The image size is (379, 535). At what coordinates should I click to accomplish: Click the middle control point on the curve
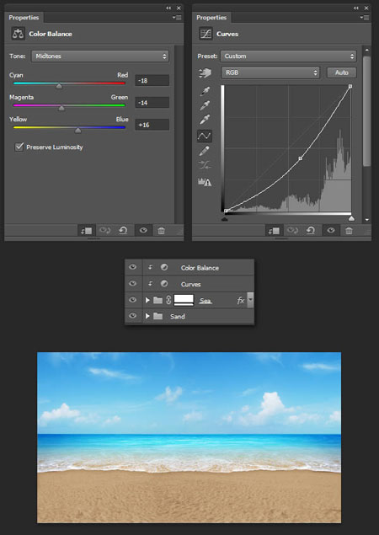pyautogui.click(x=300, y=158)
